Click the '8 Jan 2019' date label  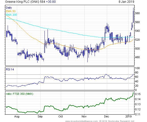point(126,2)
